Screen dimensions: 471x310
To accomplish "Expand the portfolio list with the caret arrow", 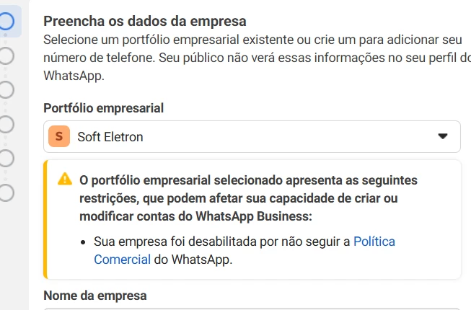I will (443, 136).
